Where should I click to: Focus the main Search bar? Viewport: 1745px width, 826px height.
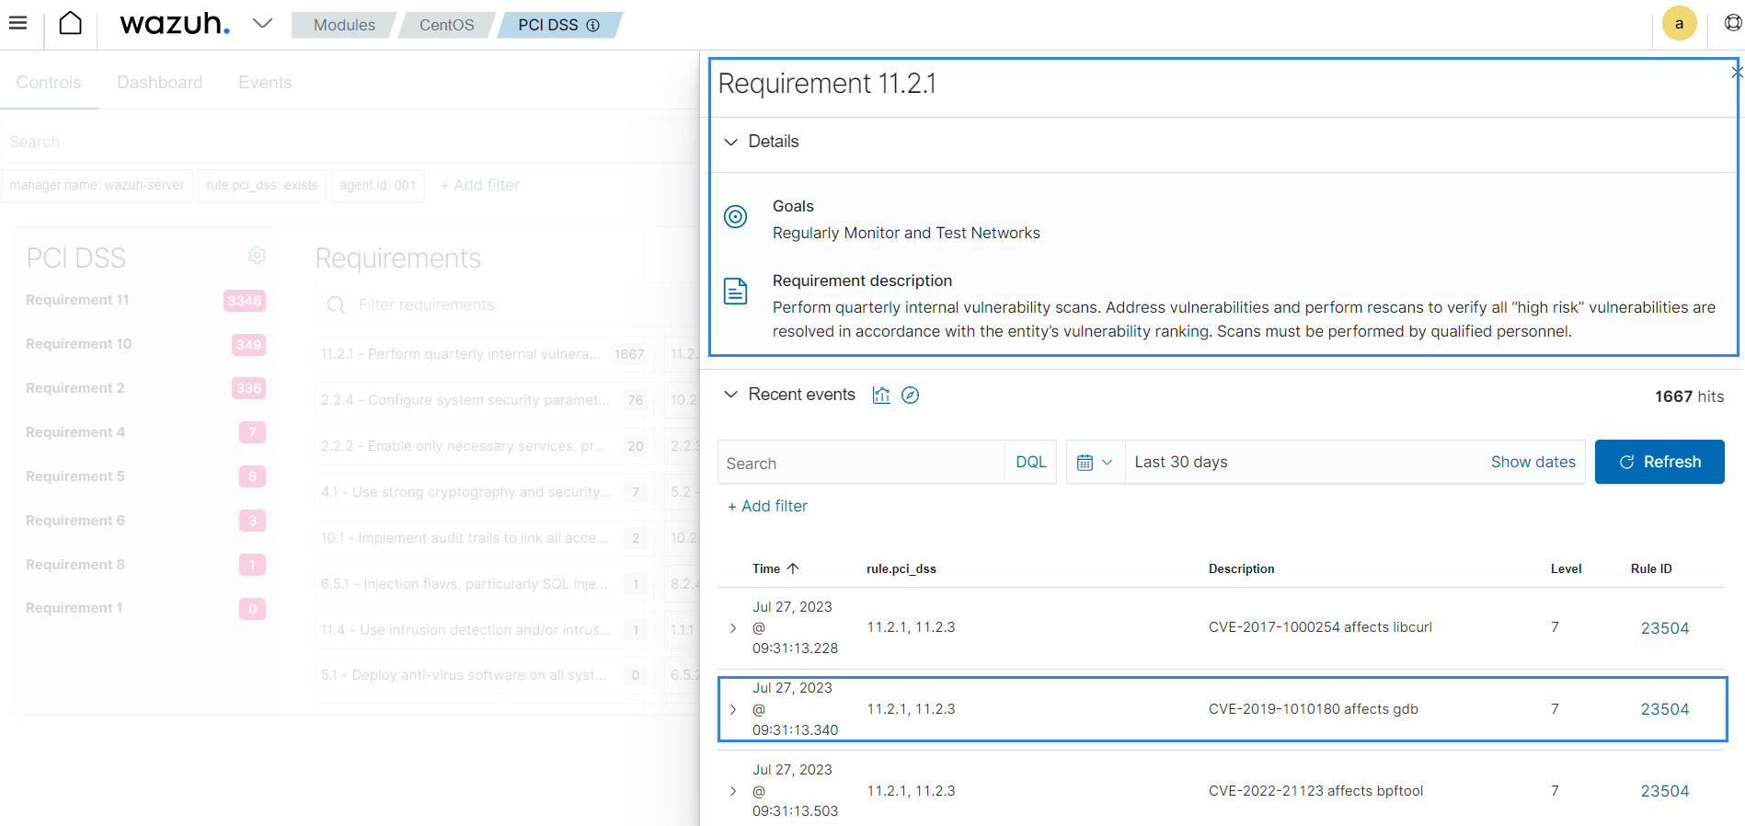[x=350, y=142]
